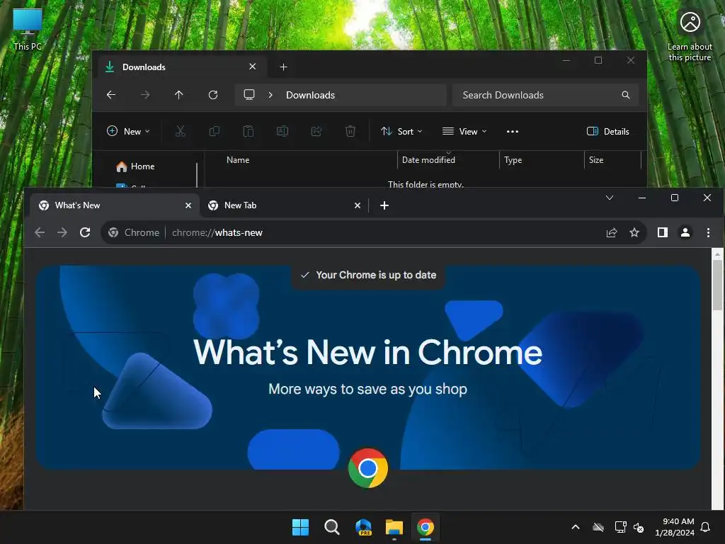Click the muted volume icon in system tray

pos(639,527)
